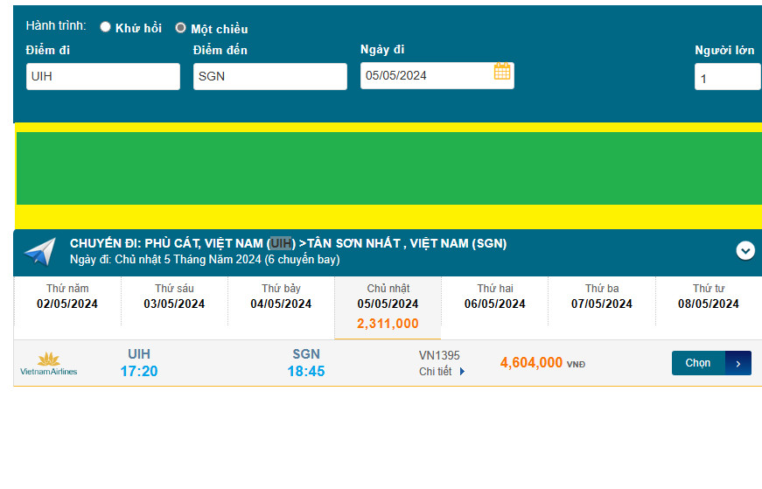Select Chủ nhật 05/05/2024 date tab

click(388, 305)
